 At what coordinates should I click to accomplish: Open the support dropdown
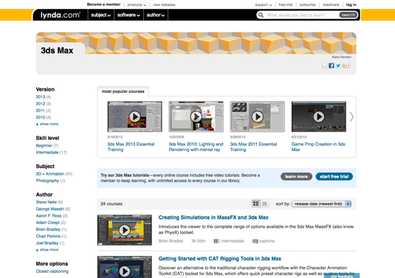tap(264, 4)
